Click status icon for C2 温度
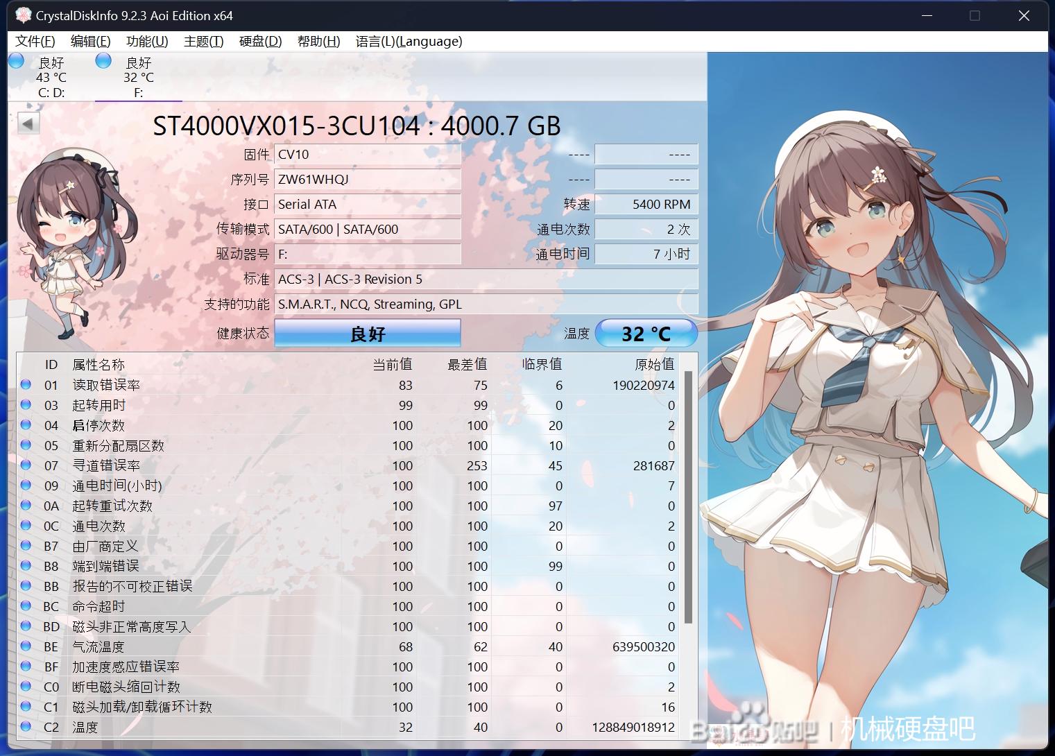1055x756 pixels. coord(26,726)
